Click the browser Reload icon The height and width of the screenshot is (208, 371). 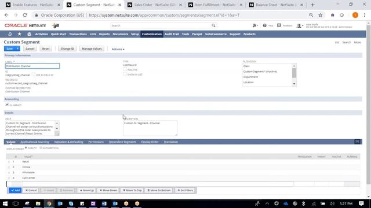(x=25, y=15)
